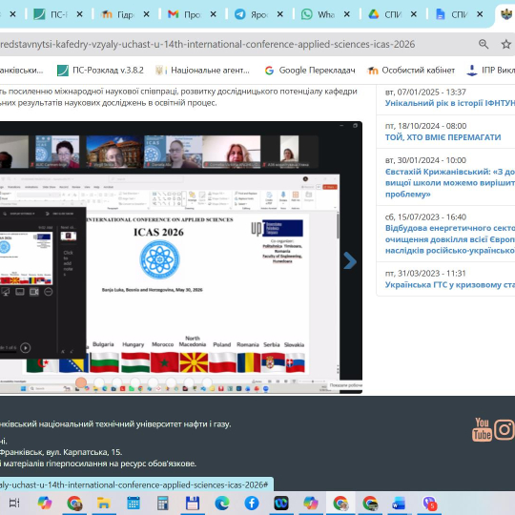This screenshot has width=515, height=515.
Task: Open the Google Перекладач bookmark
Action: [310, 71]
